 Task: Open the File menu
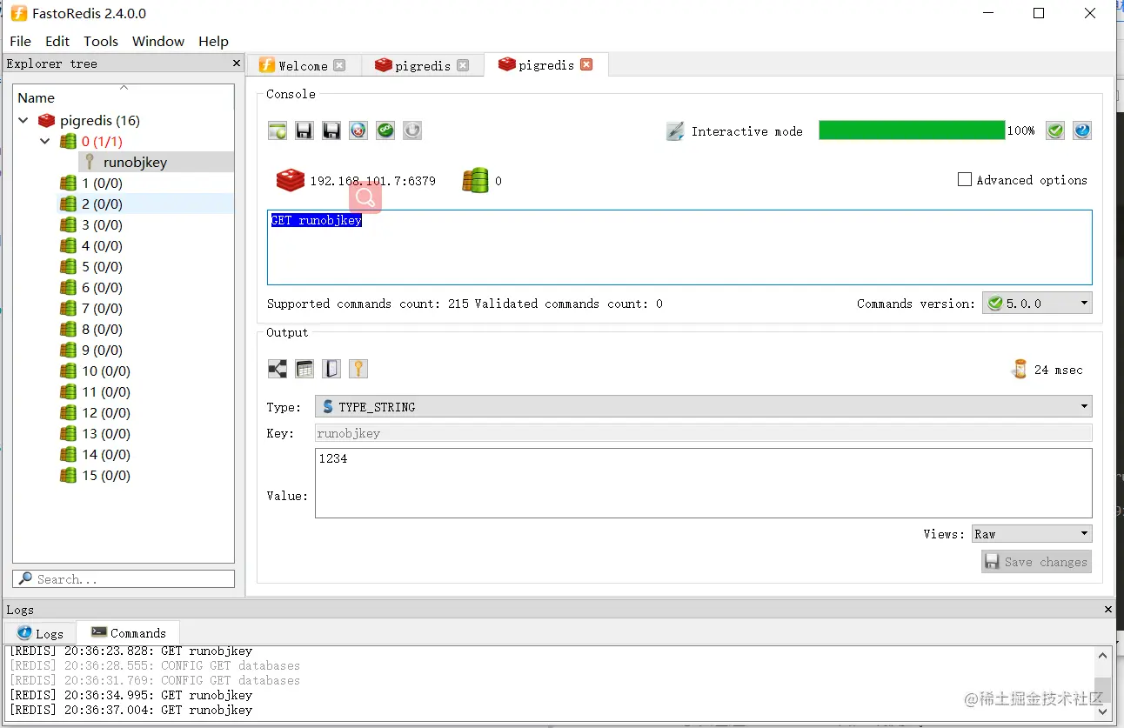click(20, 41)
